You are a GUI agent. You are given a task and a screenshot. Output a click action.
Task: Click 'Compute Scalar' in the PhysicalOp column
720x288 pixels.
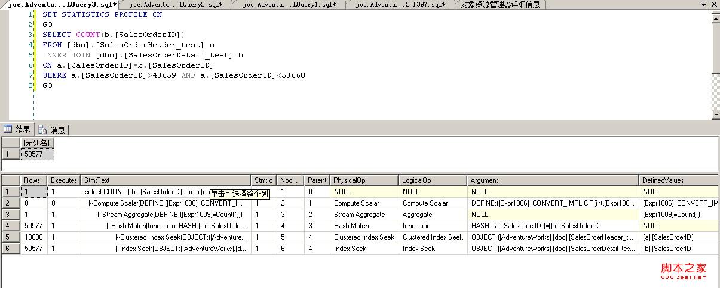pos(364,203)
